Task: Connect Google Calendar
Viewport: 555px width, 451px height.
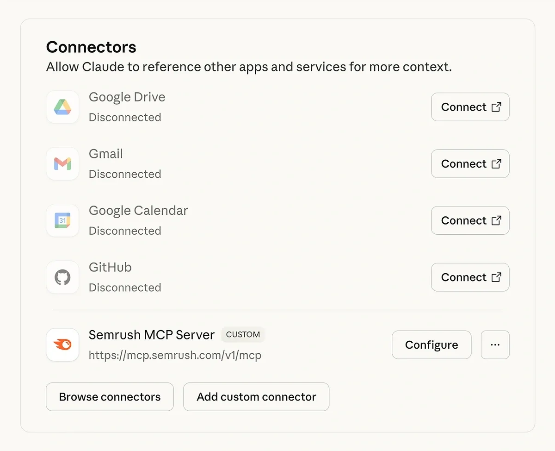Action: [x=470, y=220]
